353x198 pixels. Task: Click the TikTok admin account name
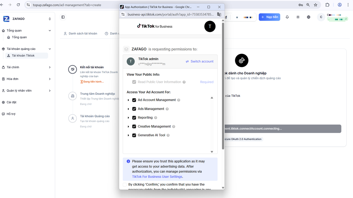click(148, 59)
